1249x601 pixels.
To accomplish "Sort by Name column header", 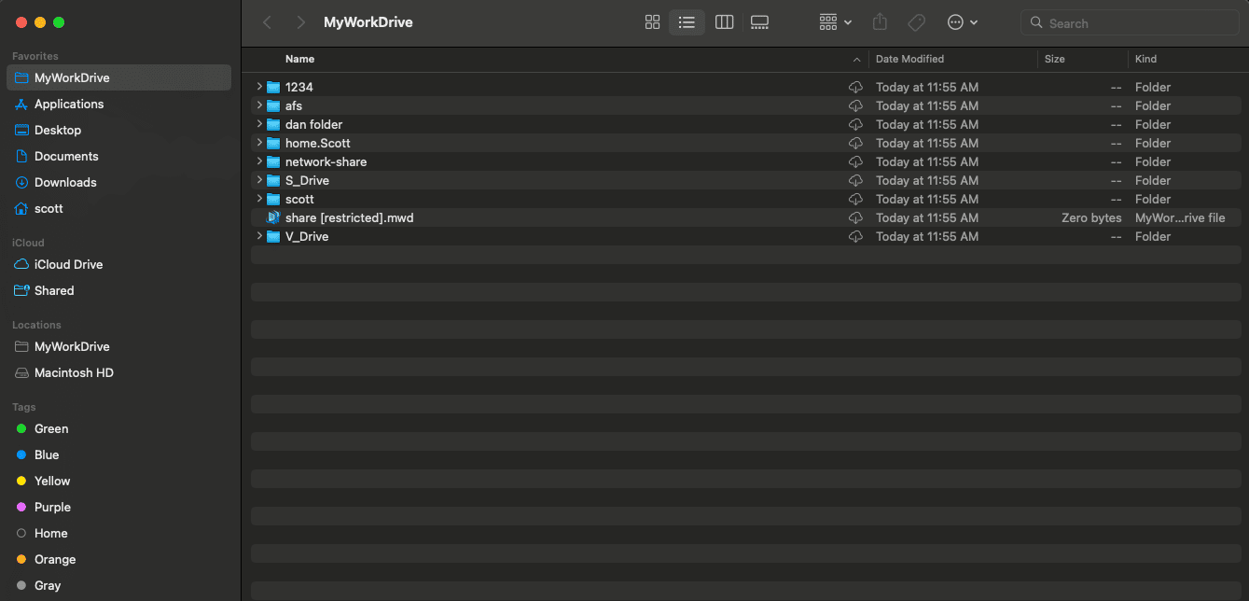I will 299,59.
